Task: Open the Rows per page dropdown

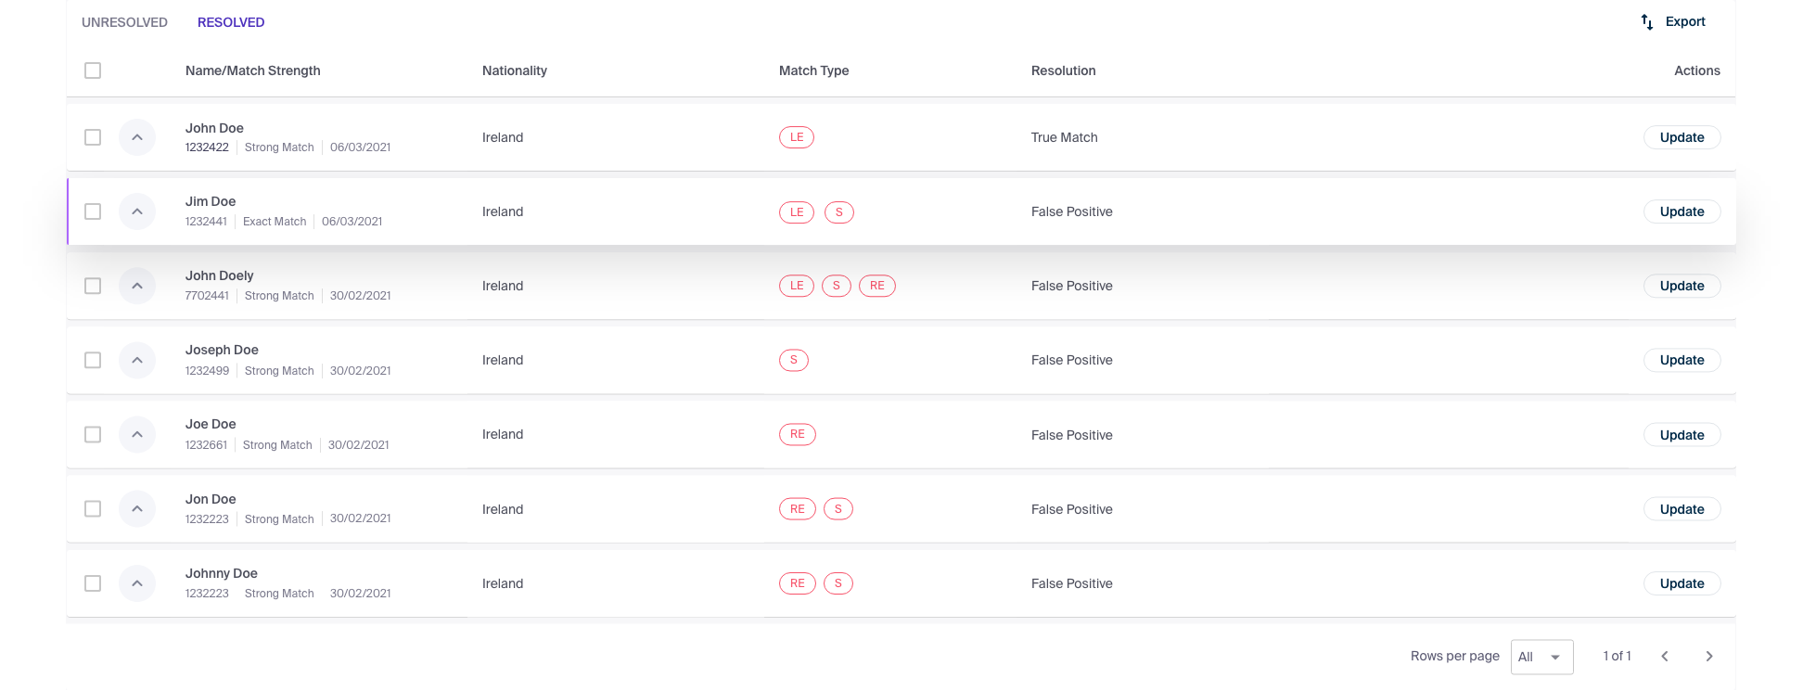Action: click(1542, 657)
